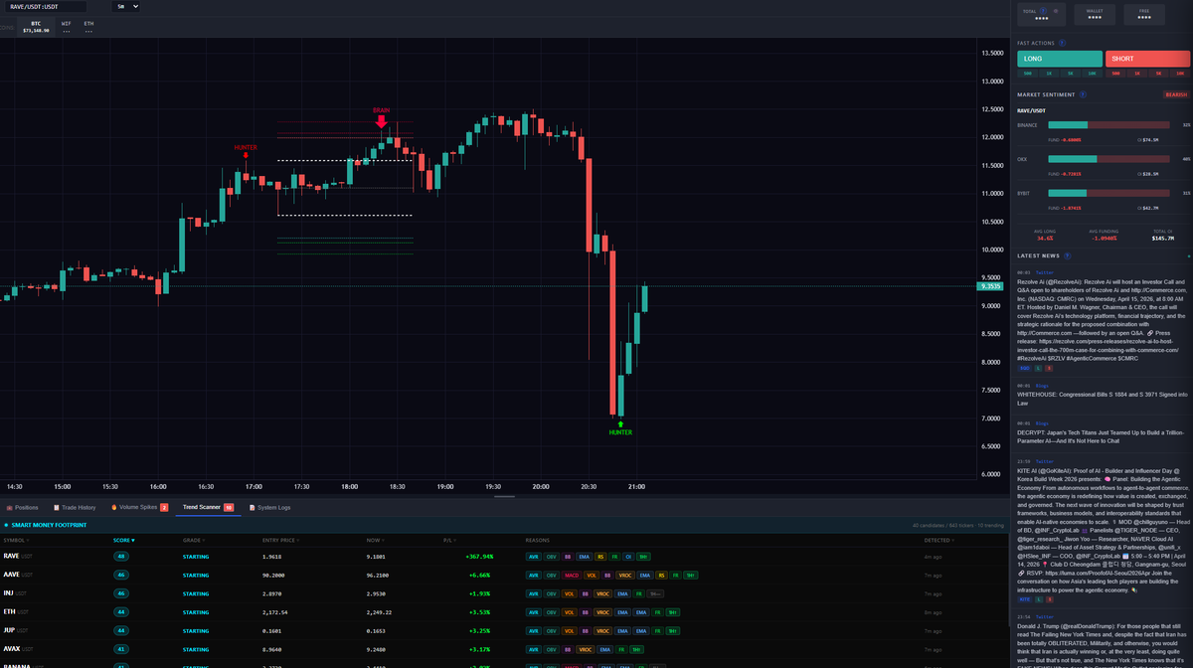Screen dimensions: 1193x668
Task: Click +367.94% P/L value
Action: click(x=480, y=556)
